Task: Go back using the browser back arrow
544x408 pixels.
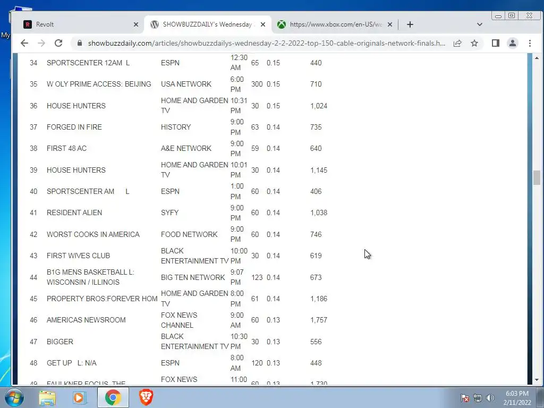Action: (24, 43)
